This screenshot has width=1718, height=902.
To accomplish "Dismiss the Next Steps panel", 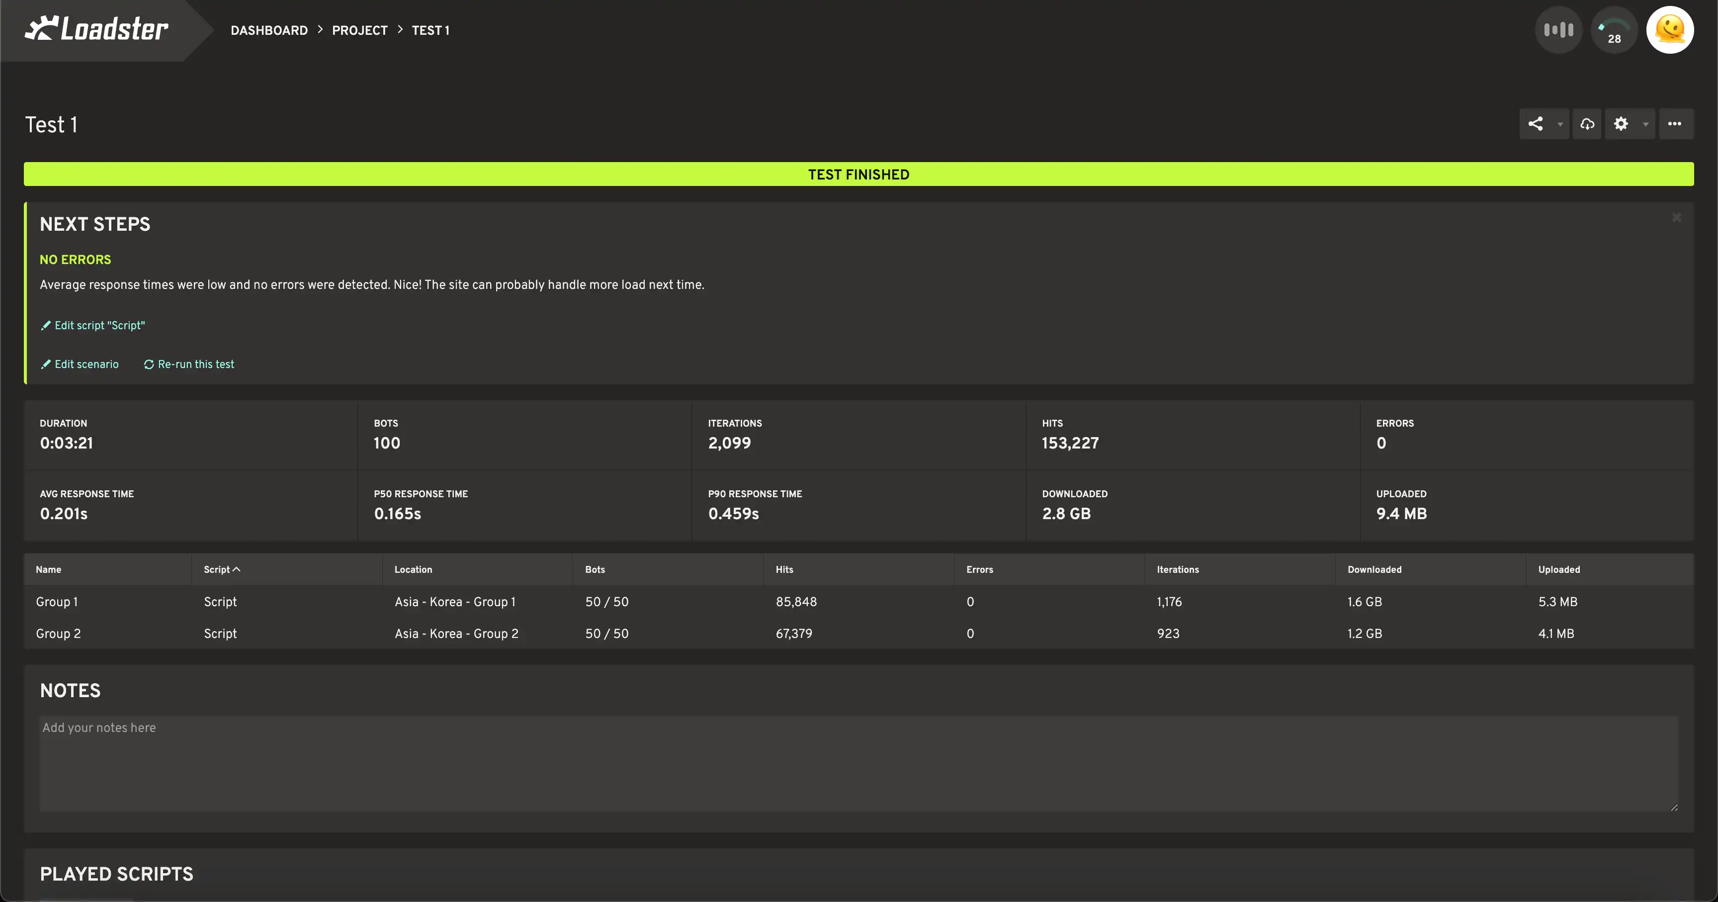I will click(1677, 217).
